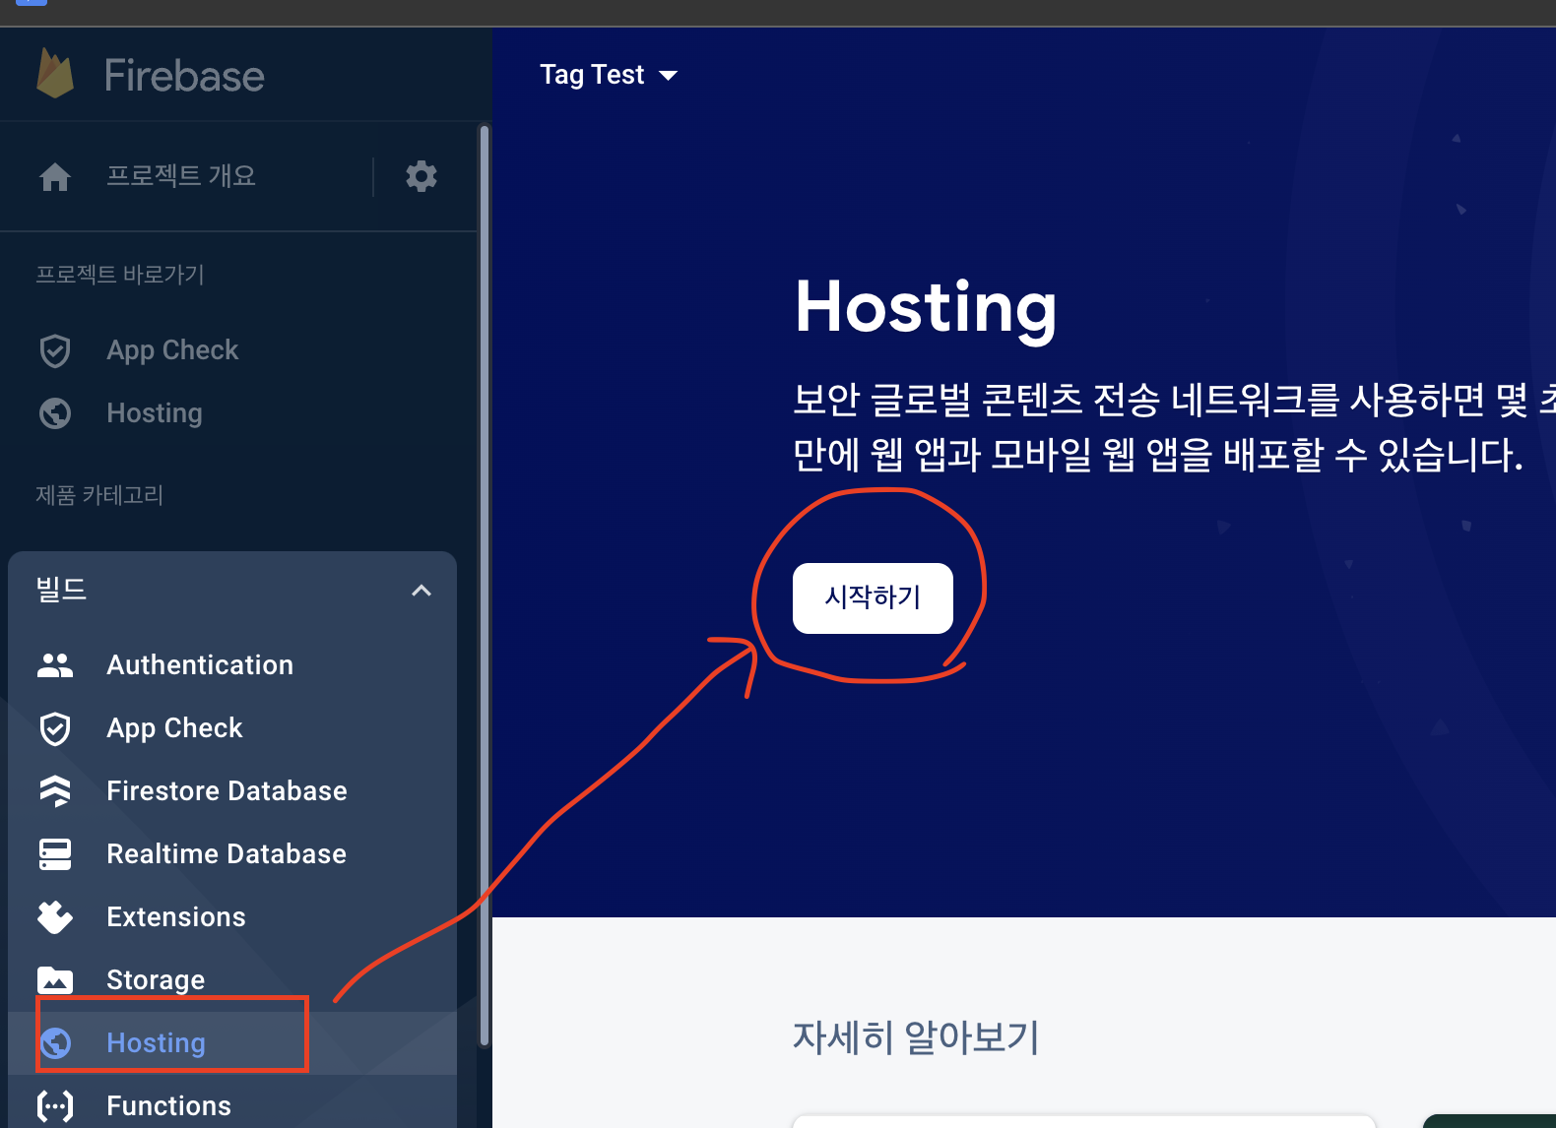Click highlighted Hosting globe icon in 빌드
The width and height of the screenshot is (1556, 1128).
55,1043
